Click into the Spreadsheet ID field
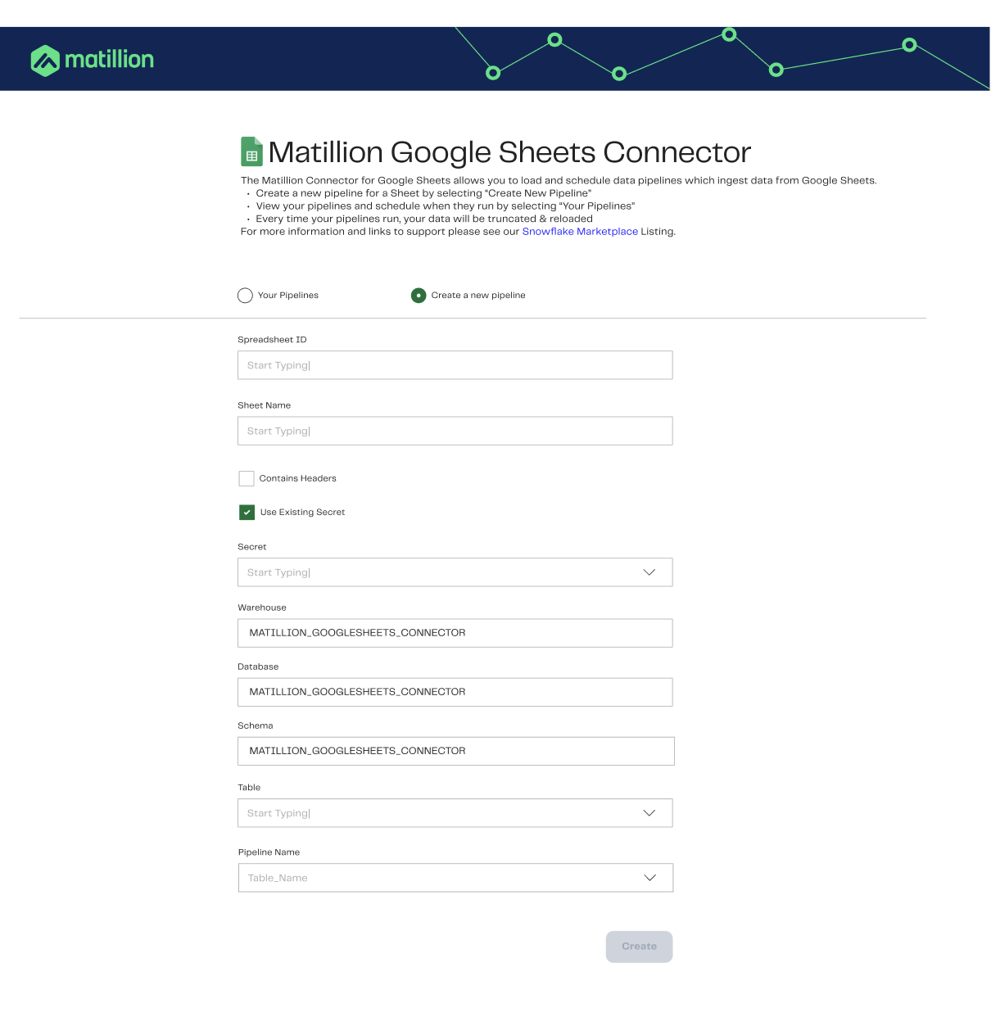Screen dimensions: 991x1017 pos(455,365)
